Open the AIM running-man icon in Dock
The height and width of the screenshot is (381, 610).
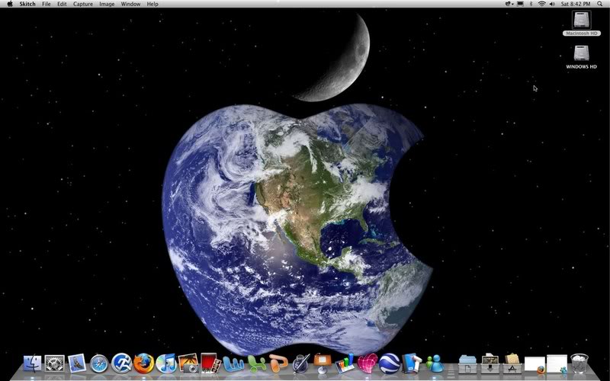point(121,363)
